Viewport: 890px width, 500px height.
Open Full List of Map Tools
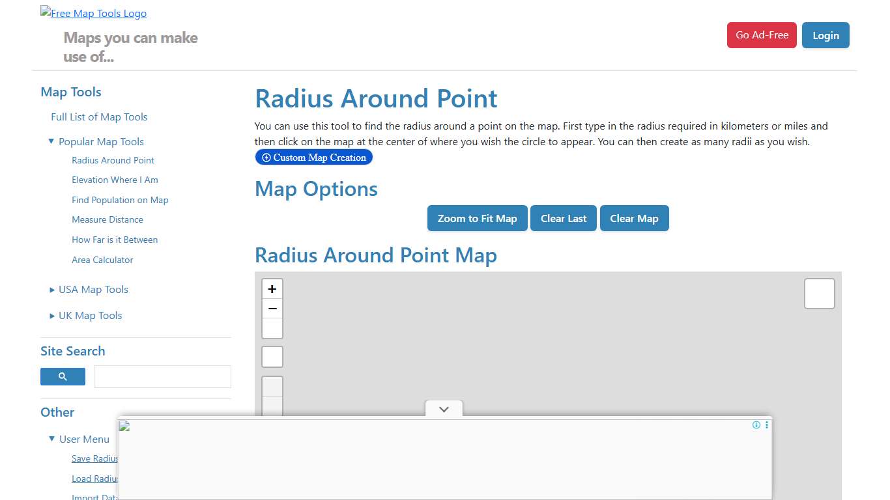(x=98, y=117)
